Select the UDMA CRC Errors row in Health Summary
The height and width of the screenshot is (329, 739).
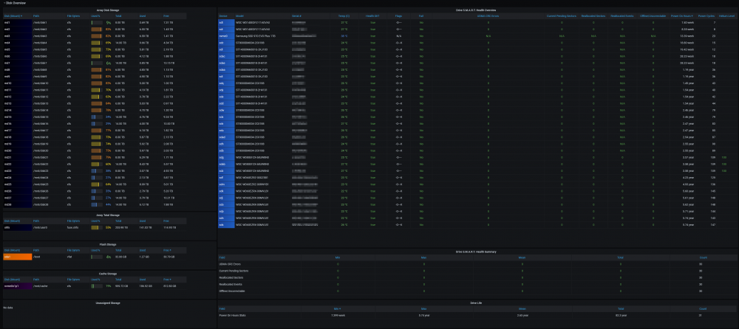coord(477,264)
